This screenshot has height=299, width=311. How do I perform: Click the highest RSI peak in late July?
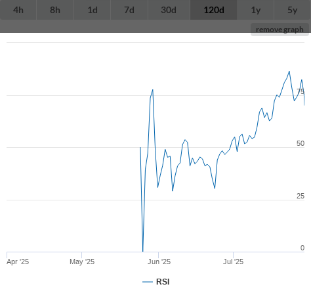click(289, 71)
